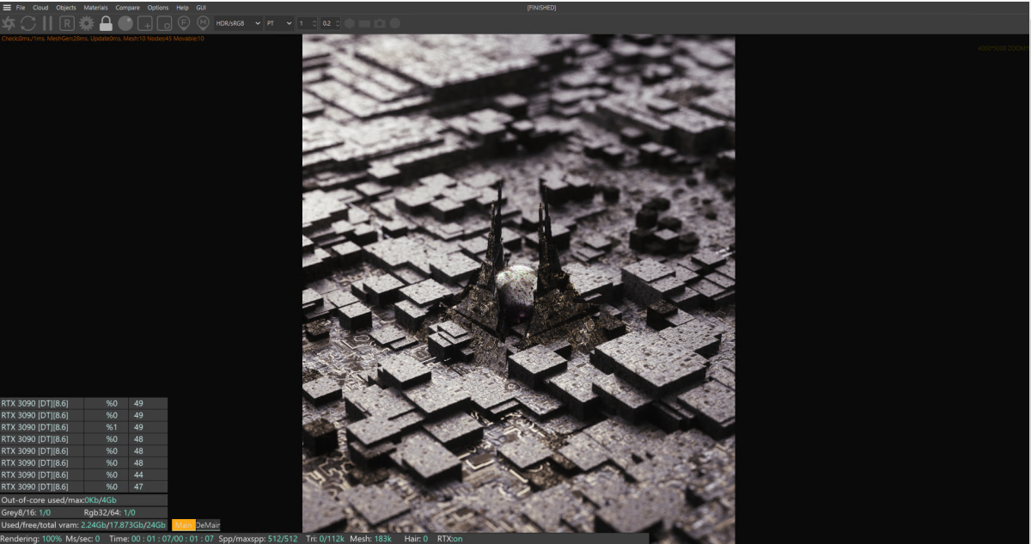The height and width of the screenshot is (544, 1031).
Task: Switch to the DeMain tab
Action: click(x=207, y=525)
